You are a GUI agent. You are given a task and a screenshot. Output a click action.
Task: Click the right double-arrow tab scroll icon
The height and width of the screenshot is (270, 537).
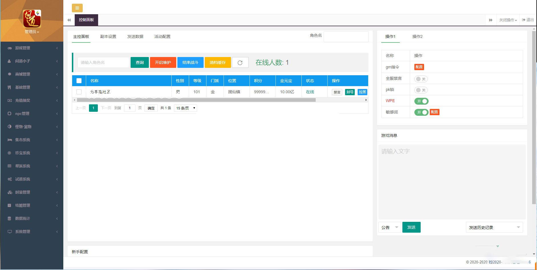pyautogui.click(x=491, y=20)
